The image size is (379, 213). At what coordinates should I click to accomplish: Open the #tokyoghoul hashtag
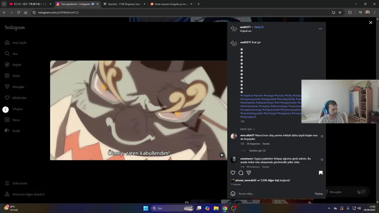[x=248, y=117]
